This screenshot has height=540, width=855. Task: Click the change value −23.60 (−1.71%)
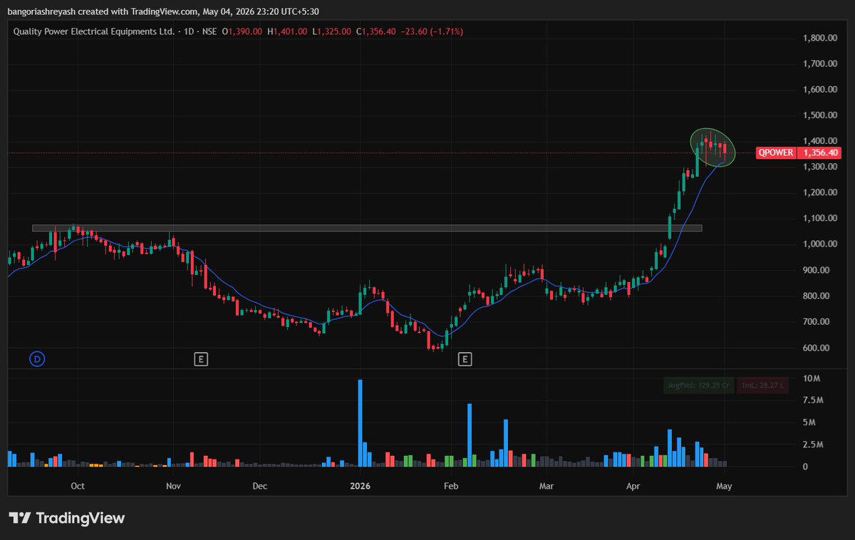pos(432,31)
